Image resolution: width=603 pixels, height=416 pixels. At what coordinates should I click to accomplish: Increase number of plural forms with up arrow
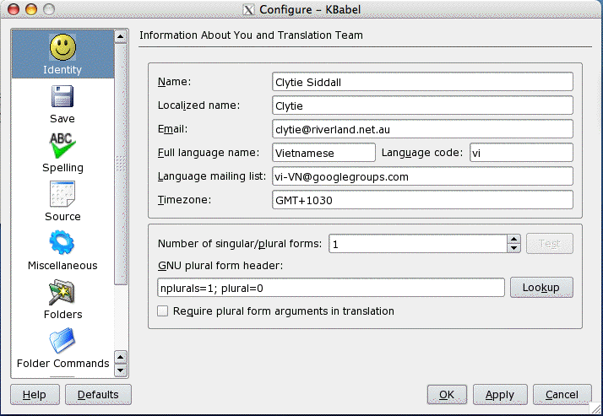[513, 239]
